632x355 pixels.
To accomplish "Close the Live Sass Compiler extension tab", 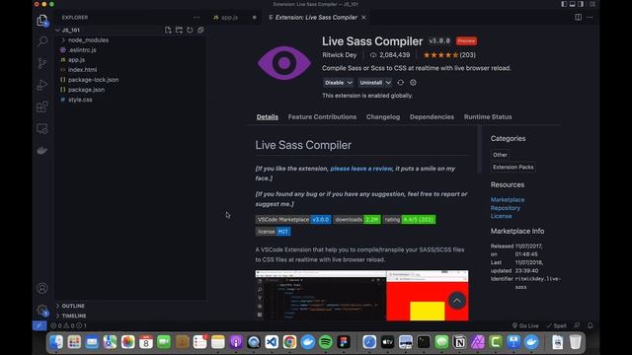I will pos(364,18).
